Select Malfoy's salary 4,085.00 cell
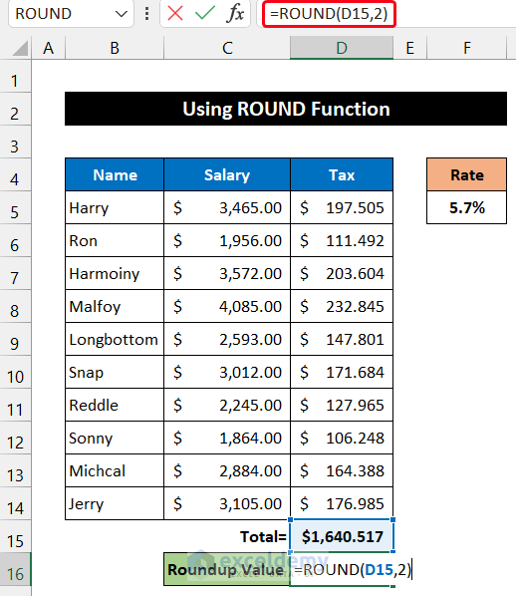The width and height of the screenshot is (516, 596). tap(227, 306)
